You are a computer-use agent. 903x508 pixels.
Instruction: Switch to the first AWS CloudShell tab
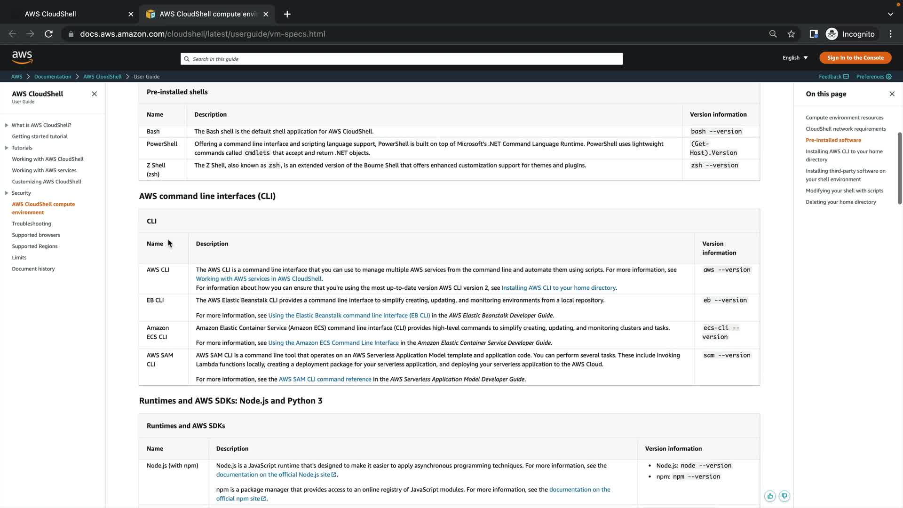(50, 14)
